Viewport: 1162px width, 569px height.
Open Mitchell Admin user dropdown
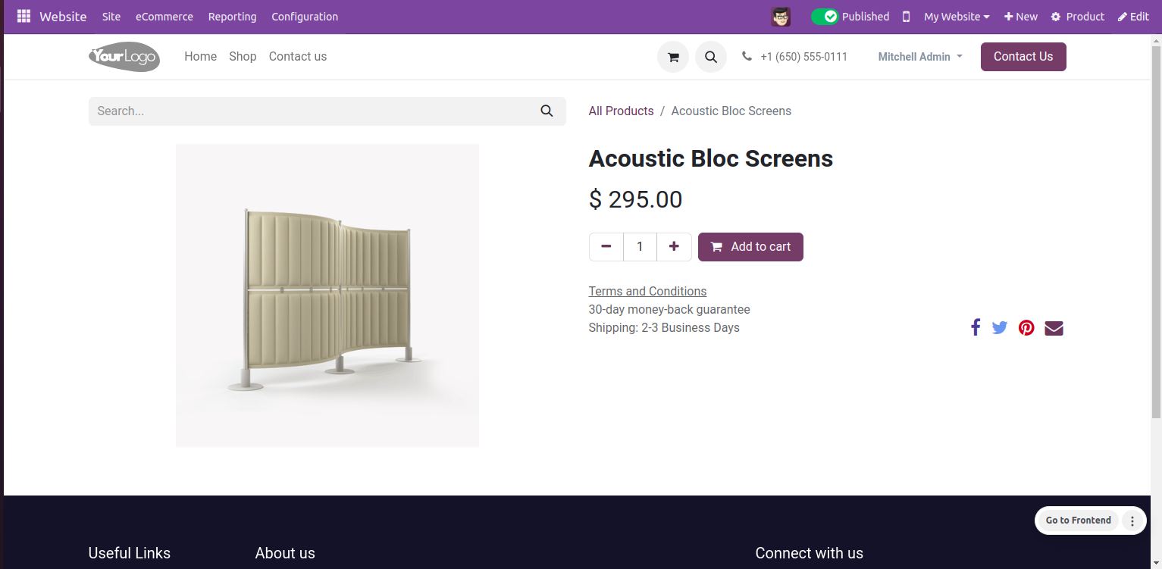(x=920, y=57)
